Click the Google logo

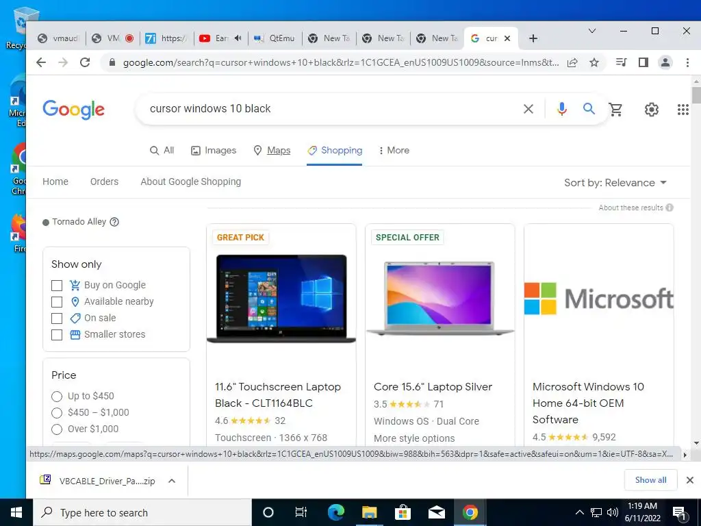[74, 110]
